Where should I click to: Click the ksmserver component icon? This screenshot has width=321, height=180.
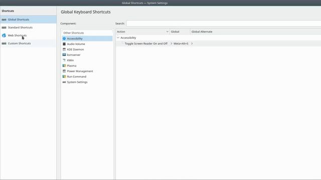tap(64, 54)
